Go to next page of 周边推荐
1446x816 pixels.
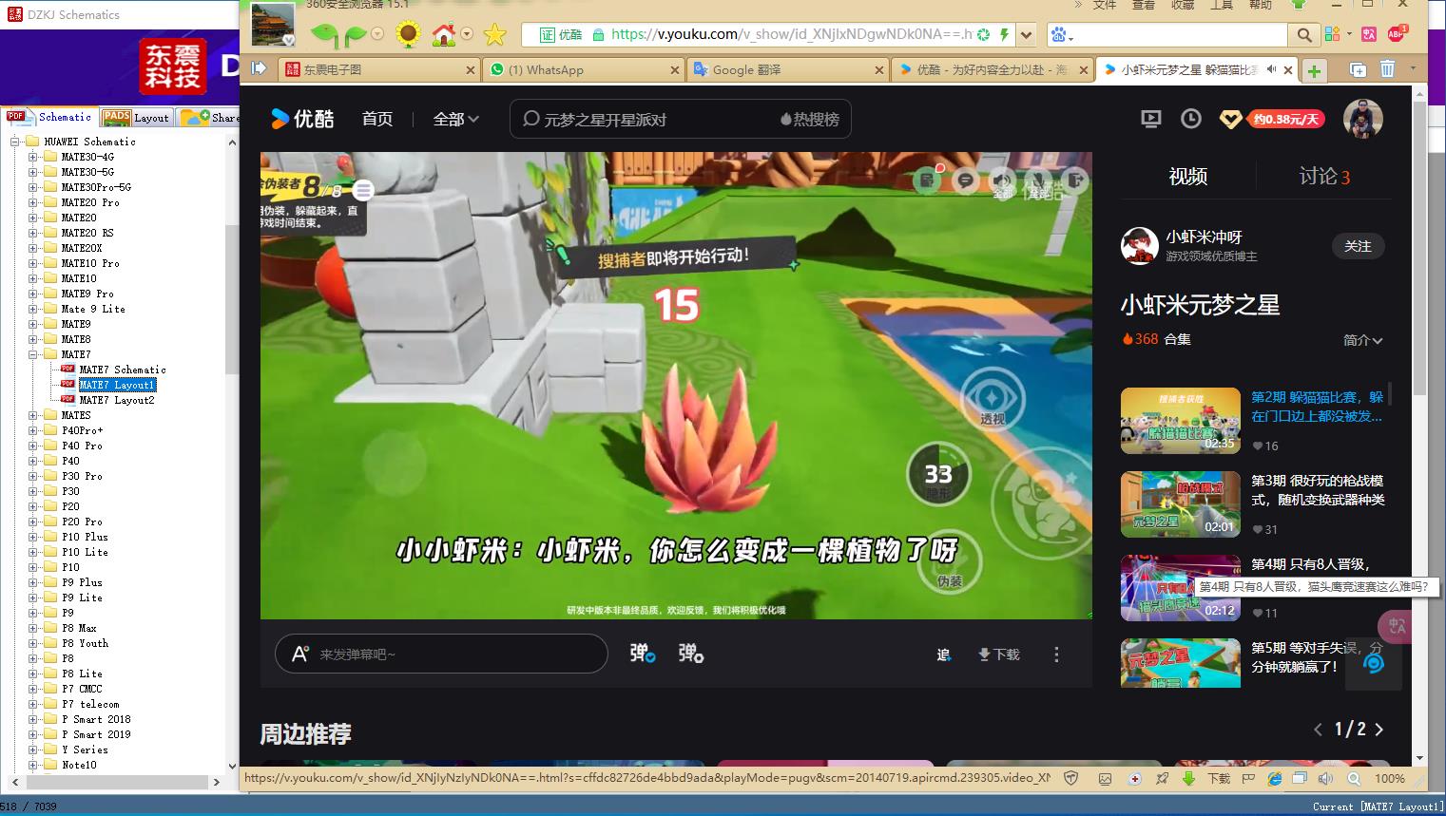1379,730
